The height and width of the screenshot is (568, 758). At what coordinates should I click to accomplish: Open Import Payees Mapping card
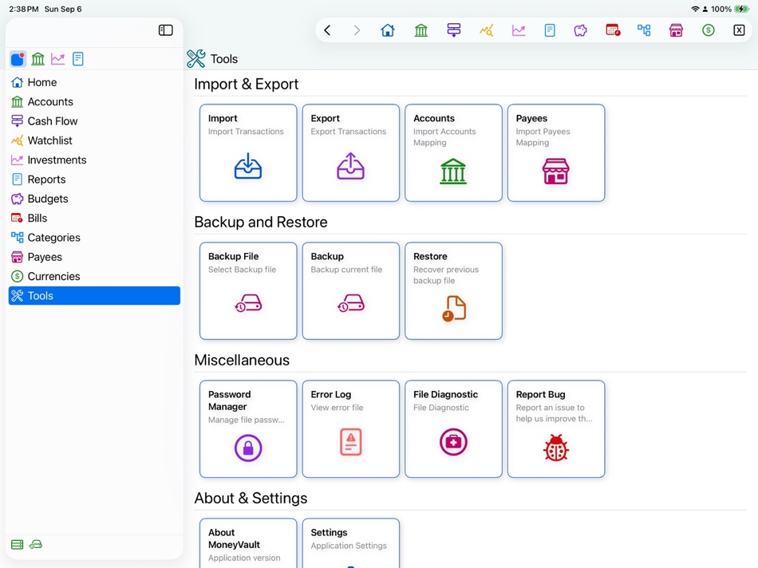click(x=556, y=152)
